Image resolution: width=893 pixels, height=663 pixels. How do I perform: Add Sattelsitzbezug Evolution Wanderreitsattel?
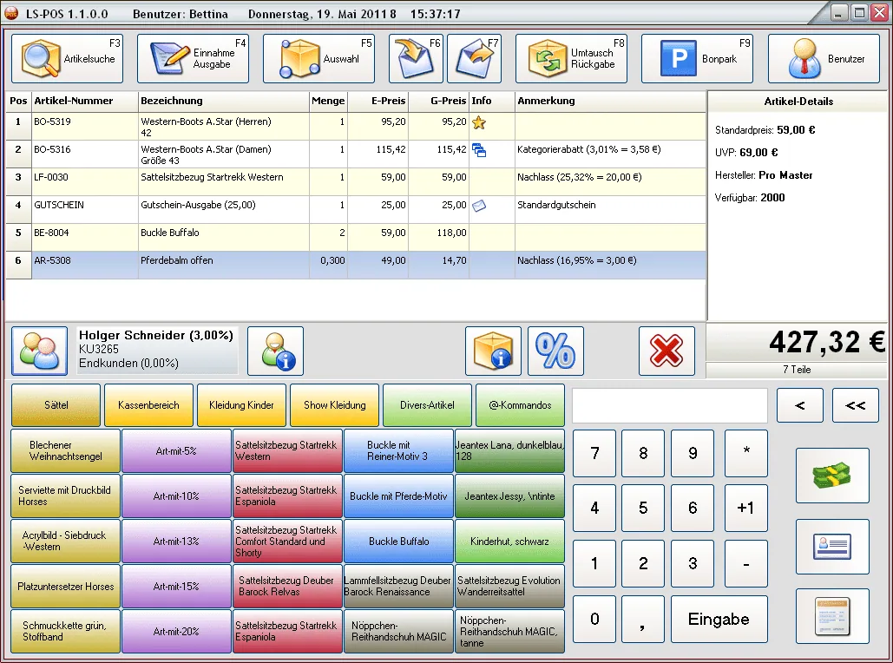click(x=509, y=586)
